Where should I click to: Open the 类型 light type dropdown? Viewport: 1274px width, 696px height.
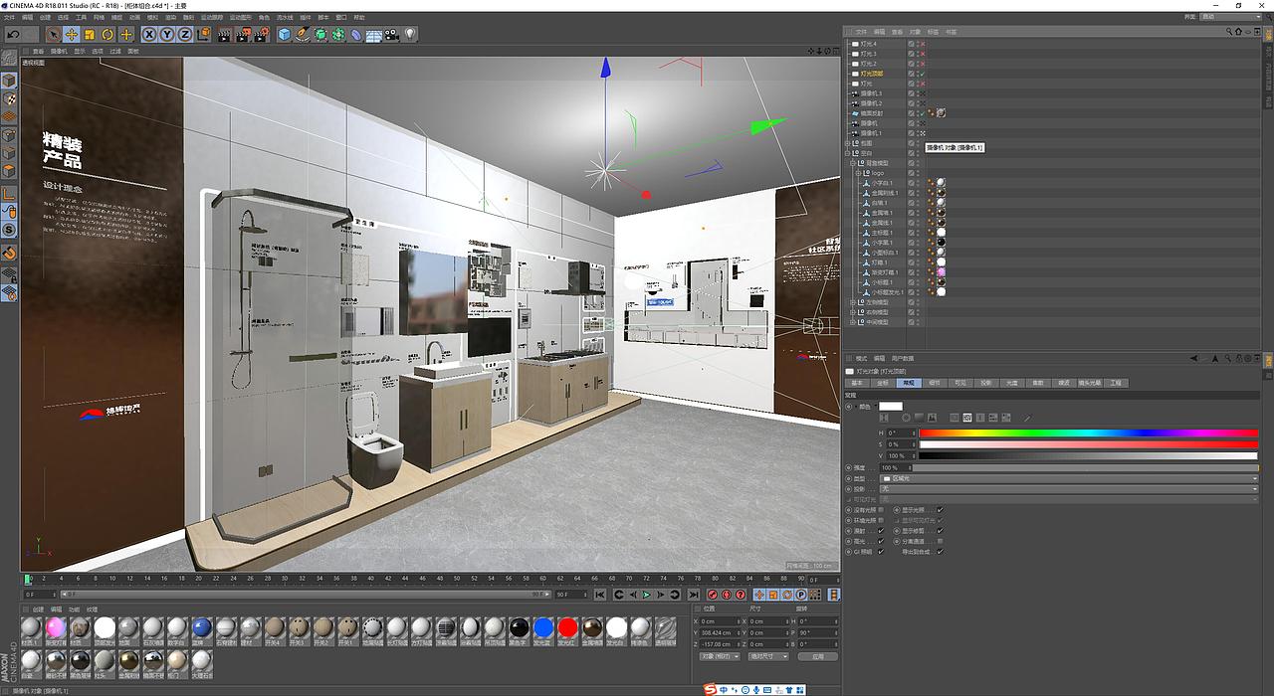pos(1069,478)
